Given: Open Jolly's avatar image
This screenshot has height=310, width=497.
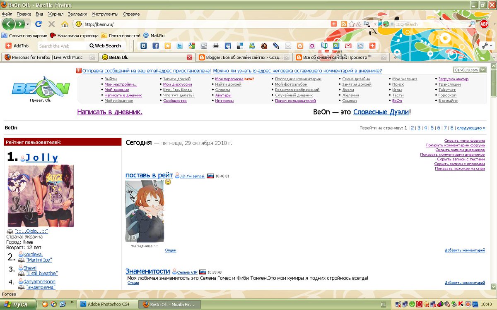Looking at the screenshot, I should [41, 196].
